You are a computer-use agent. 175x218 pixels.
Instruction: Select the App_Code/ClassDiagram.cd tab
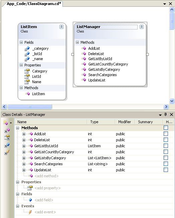click(x=34, y=4)
